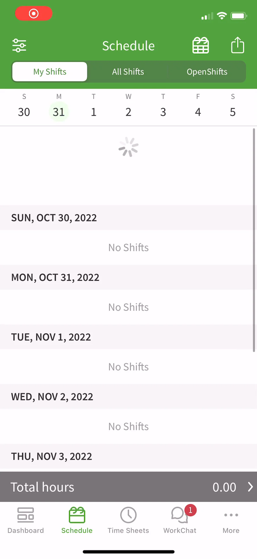Tap the red screen recording indicator
This screenshot has width=257, height=559.
[x=34, y=14]
